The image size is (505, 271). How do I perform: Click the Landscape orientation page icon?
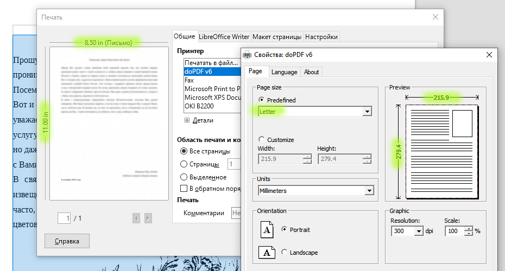point(267,253)
